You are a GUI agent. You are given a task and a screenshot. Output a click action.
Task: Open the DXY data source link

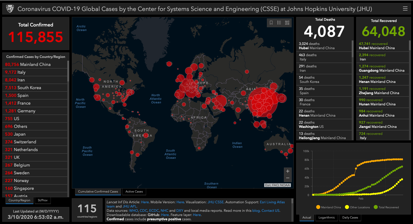[180, 211]
